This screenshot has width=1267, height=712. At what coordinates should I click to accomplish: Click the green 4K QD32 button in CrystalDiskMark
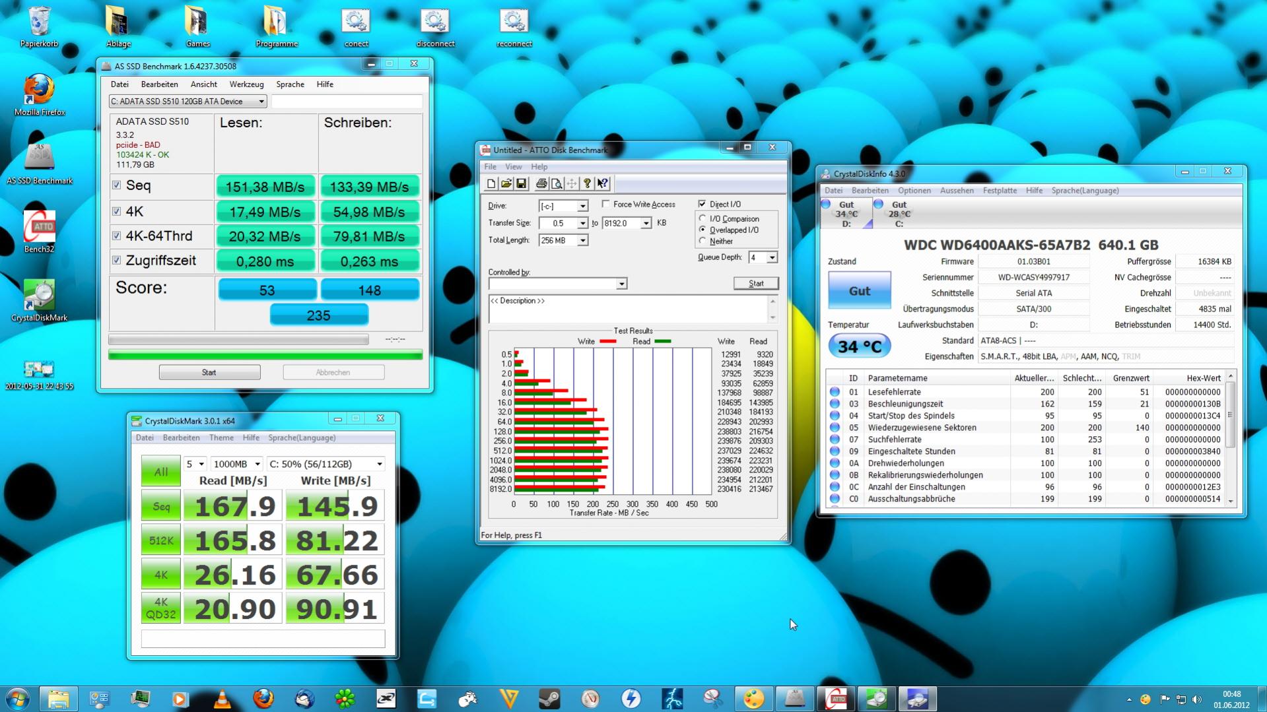pyautogui.click(x=160, y=608)
